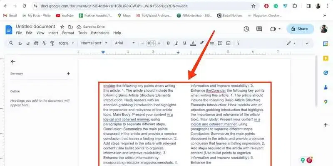Open the comments history icon
Image resolution: width=333 pixels, height=166 pixels.
pos(259,29)
